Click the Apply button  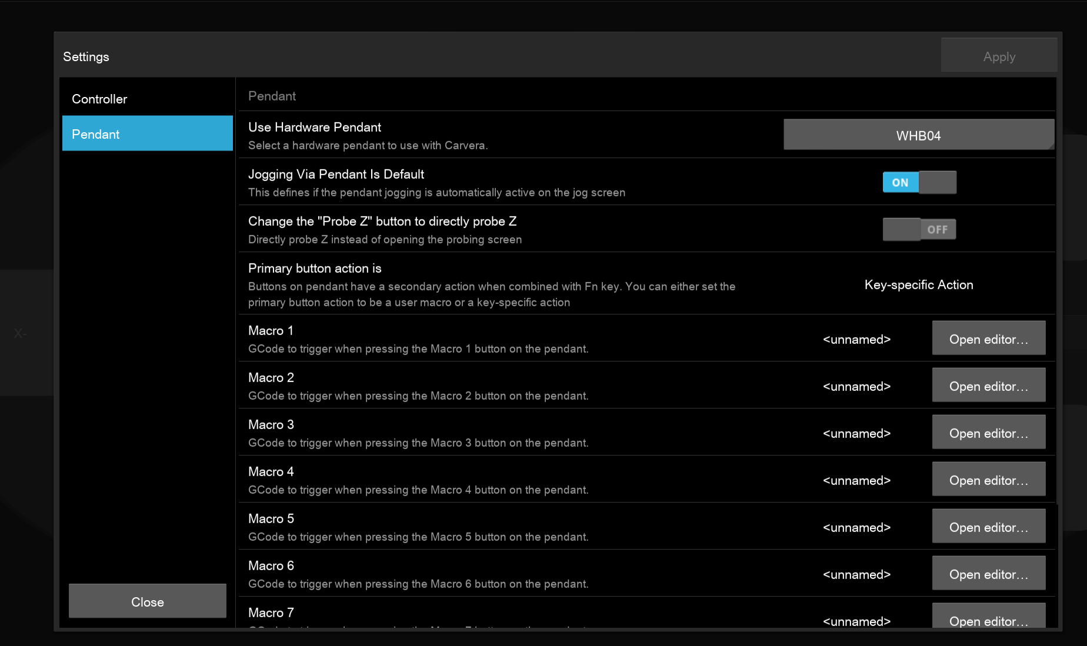pos(998,56)
